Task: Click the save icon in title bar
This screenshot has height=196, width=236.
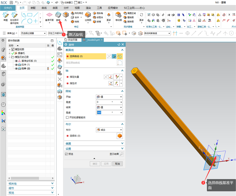Action: 11,3
